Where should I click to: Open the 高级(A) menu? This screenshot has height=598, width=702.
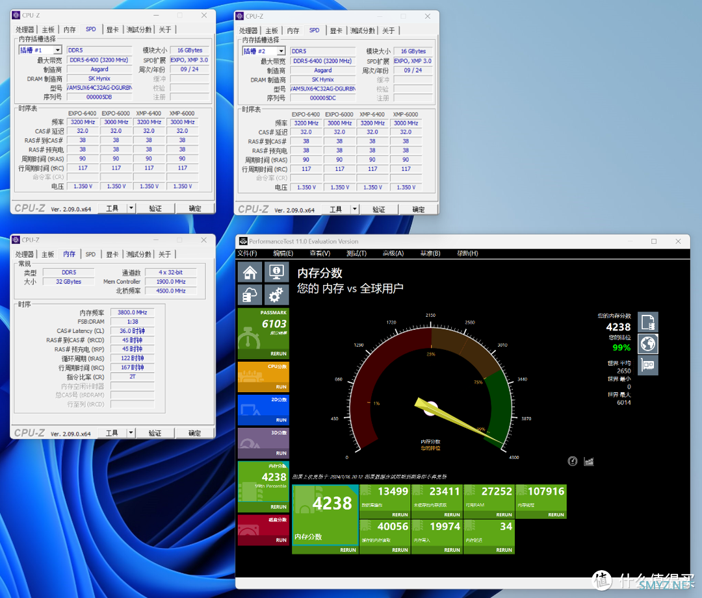[x=393, y=253]
